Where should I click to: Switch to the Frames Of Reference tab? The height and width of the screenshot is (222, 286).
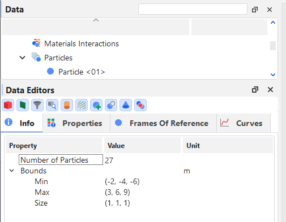163,123
